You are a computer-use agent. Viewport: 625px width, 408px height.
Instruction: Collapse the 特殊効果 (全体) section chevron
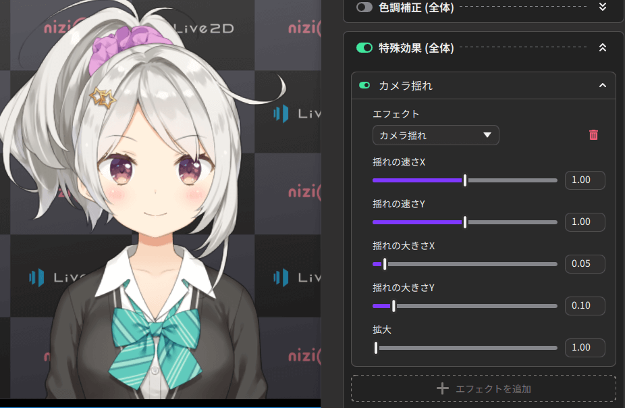pyautogui.click(x=603, y=48)
